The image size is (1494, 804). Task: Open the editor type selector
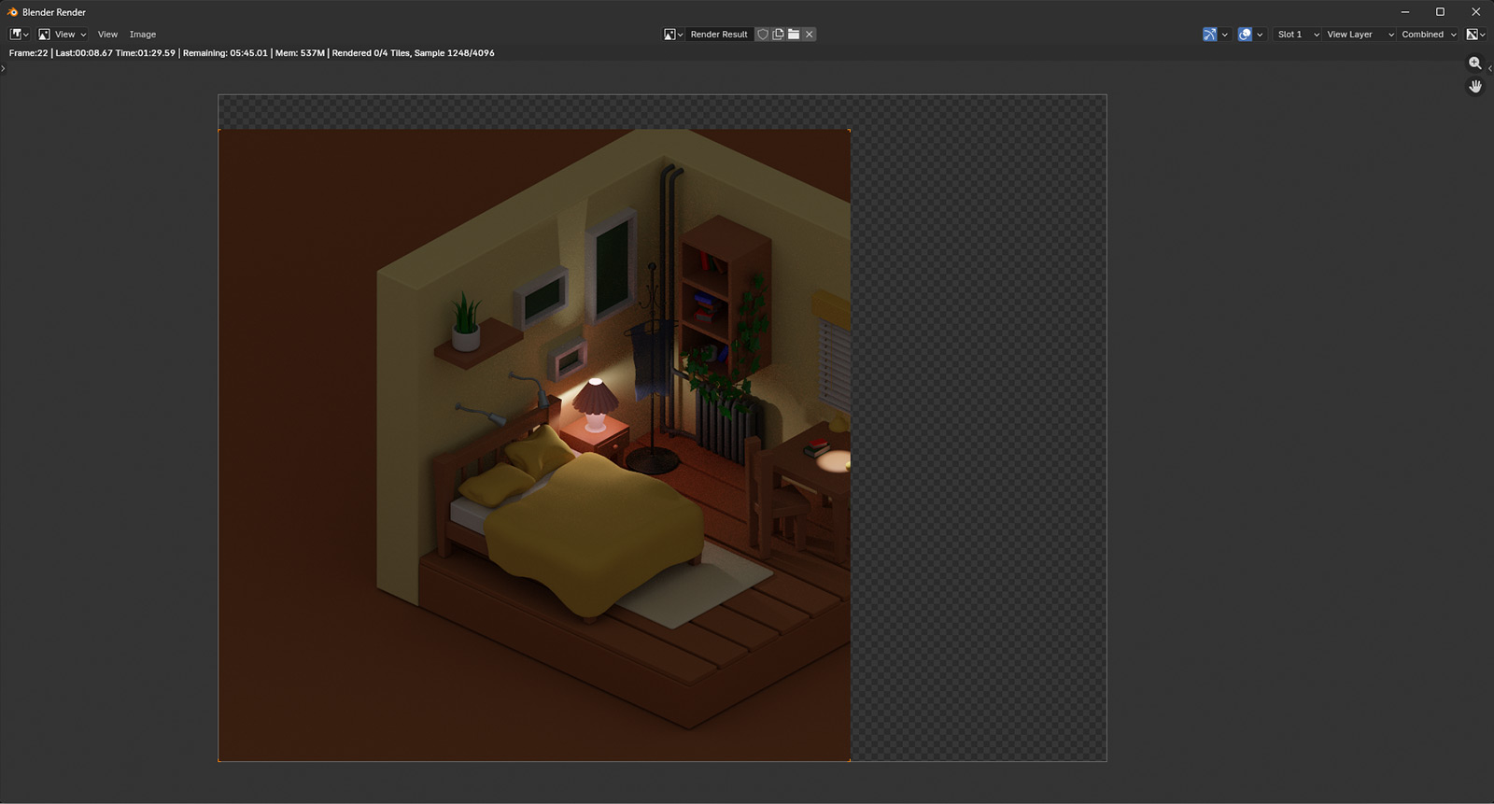click(19, 35)
